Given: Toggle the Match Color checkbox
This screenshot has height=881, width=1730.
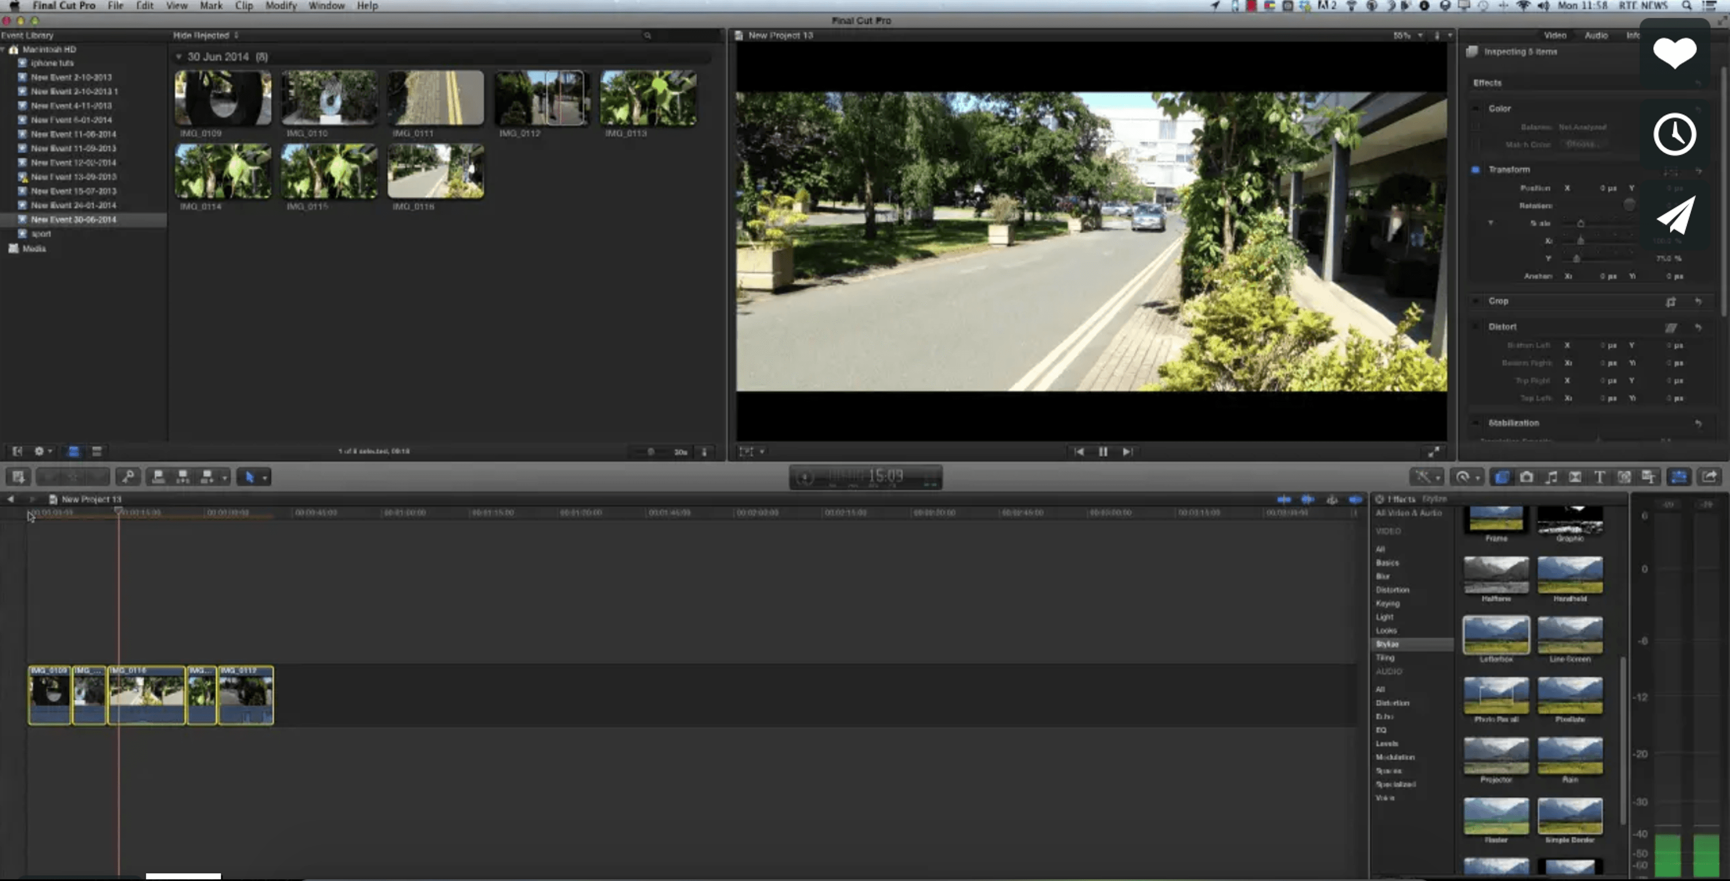Looking at the screenshot, I should [1475, 144].
